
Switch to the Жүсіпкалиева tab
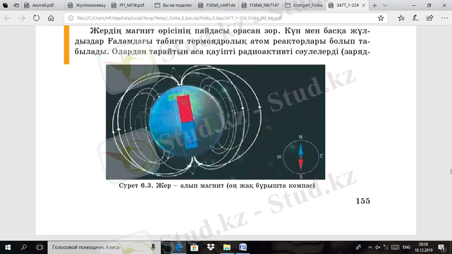click(87, 5)
